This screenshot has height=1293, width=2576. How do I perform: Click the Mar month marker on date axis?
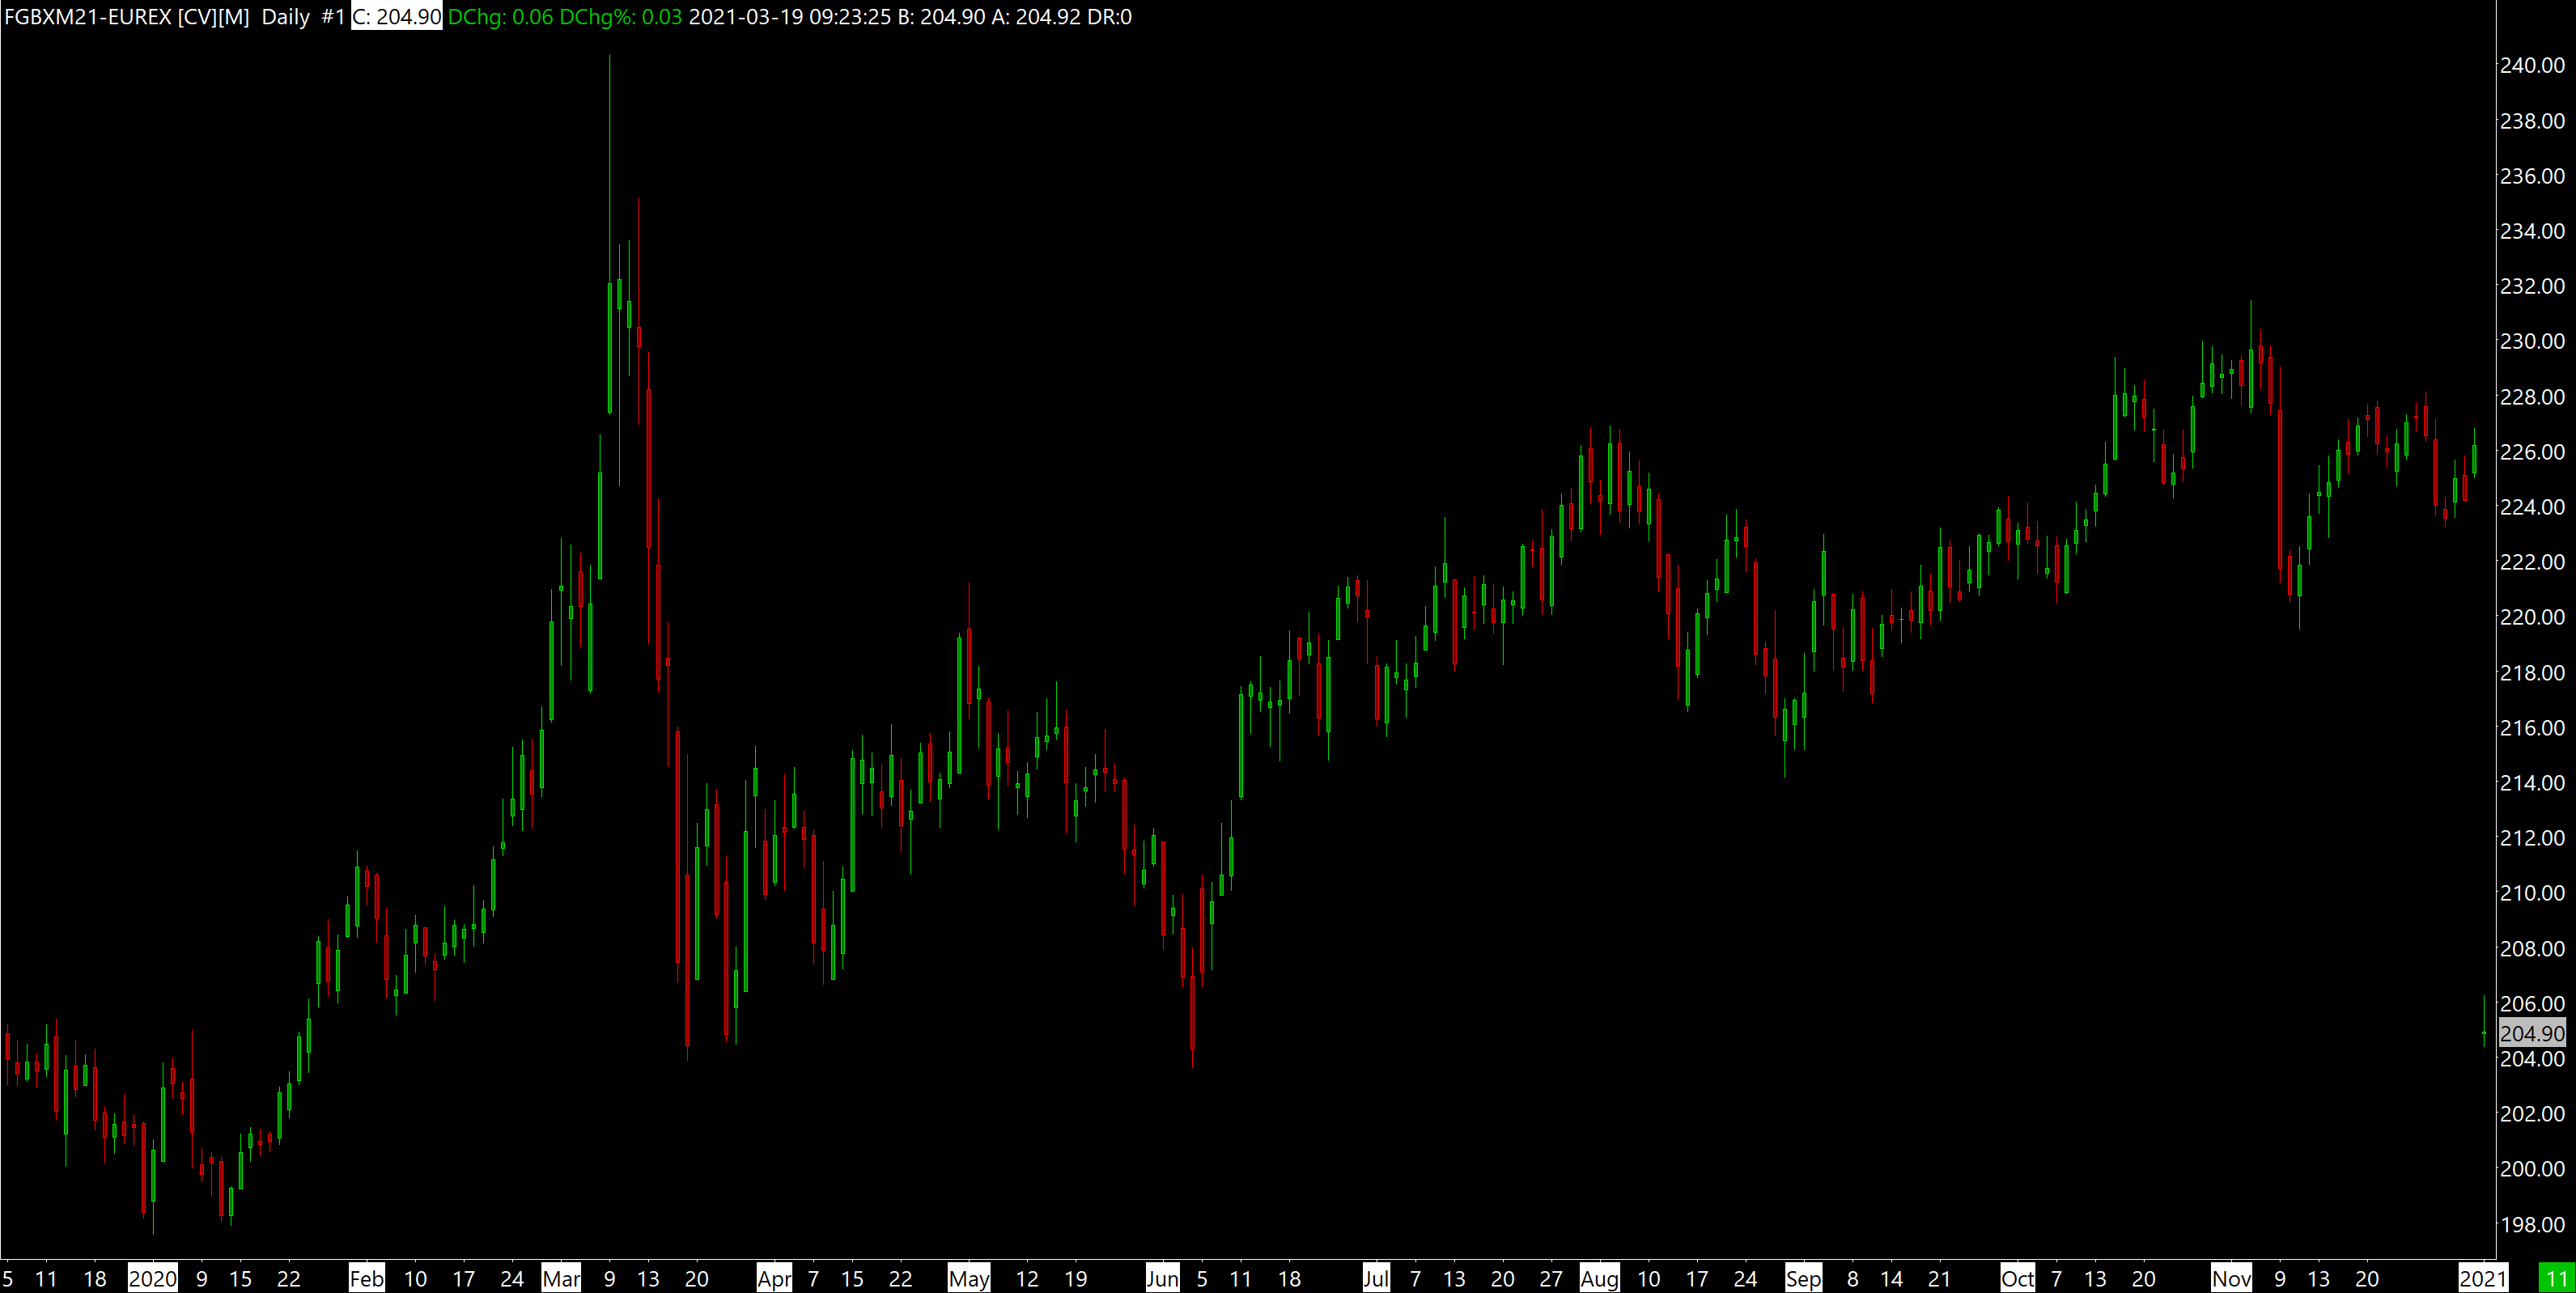coord(561,1278)
